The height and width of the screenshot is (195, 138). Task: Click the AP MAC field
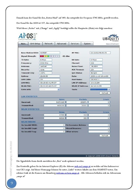click(100, 53)
